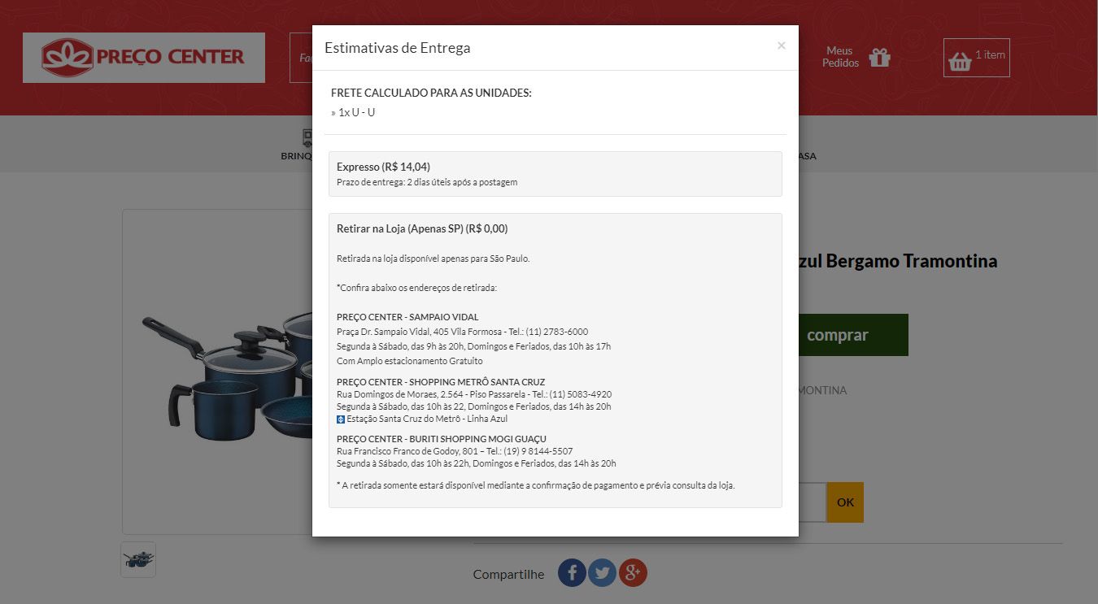
Task: Click the Compartilhe label
Action: [x=508, y=575]
